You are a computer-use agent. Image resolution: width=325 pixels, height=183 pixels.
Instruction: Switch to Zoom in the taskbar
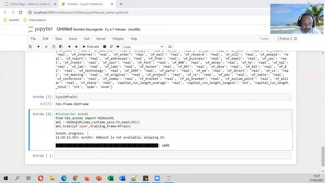(x=157, y=178)
